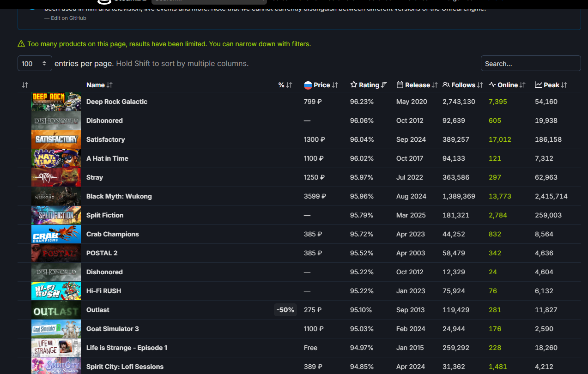Open the Satisfactory name link
Image resolution: width=588 pixels, height=374 pixels.
click(106, 139)
